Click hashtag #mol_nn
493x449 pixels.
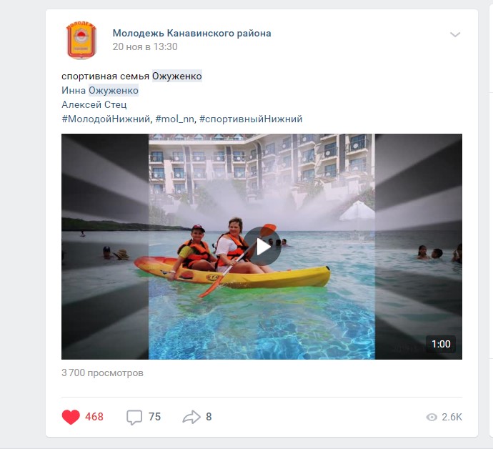coord(174,119)
